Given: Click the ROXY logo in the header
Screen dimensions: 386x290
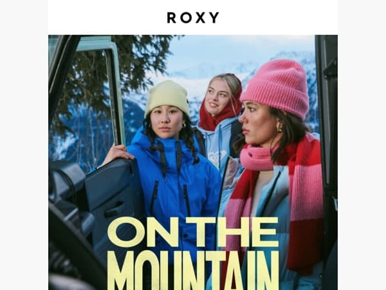Looking at the screenshot, I should click(x=193, y=17).
